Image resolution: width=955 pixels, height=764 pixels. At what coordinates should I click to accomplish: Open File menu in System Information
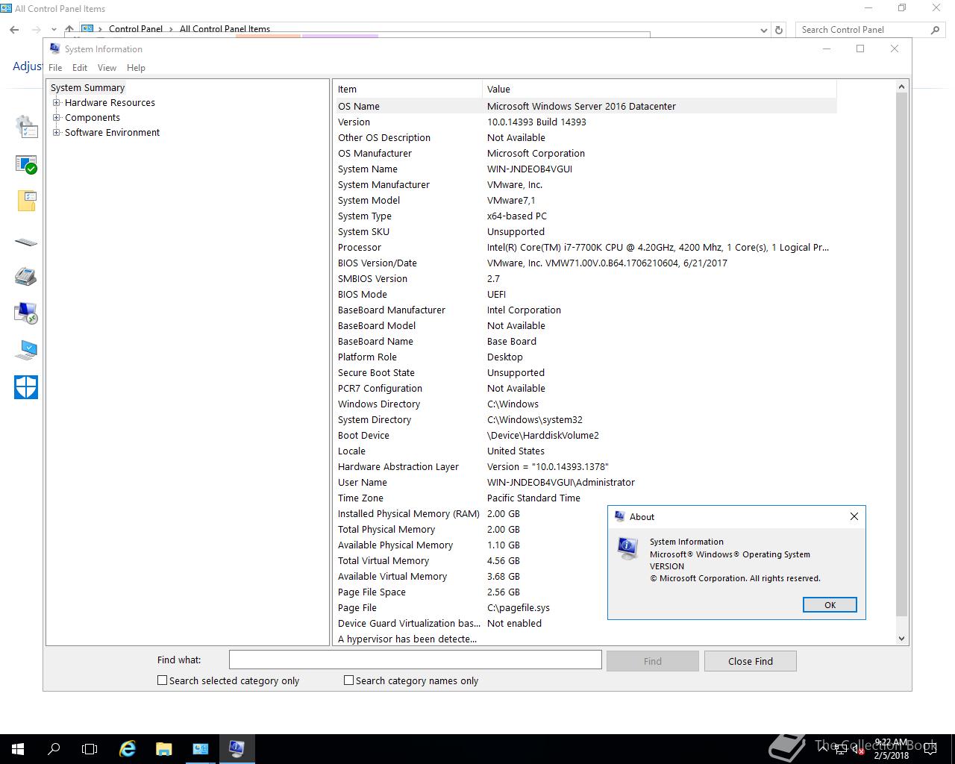pos(55,68)
